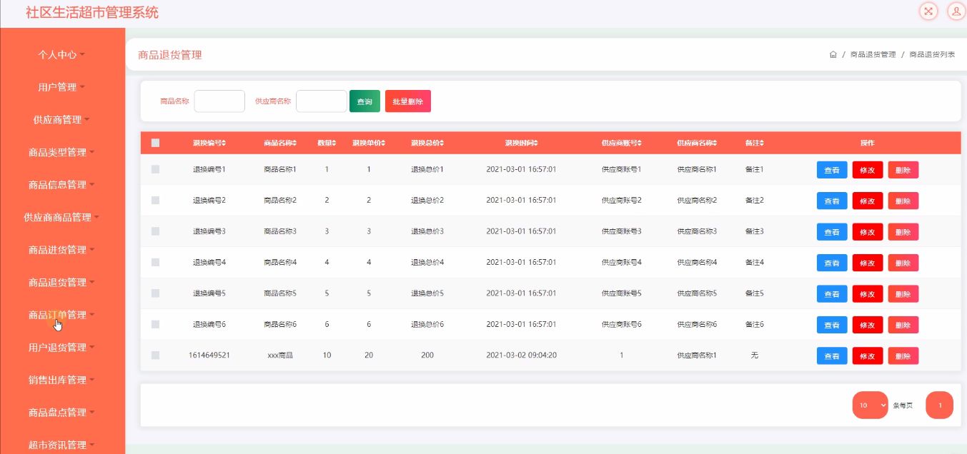Click 删除 for the 退换编号6 row

(903, 325)
